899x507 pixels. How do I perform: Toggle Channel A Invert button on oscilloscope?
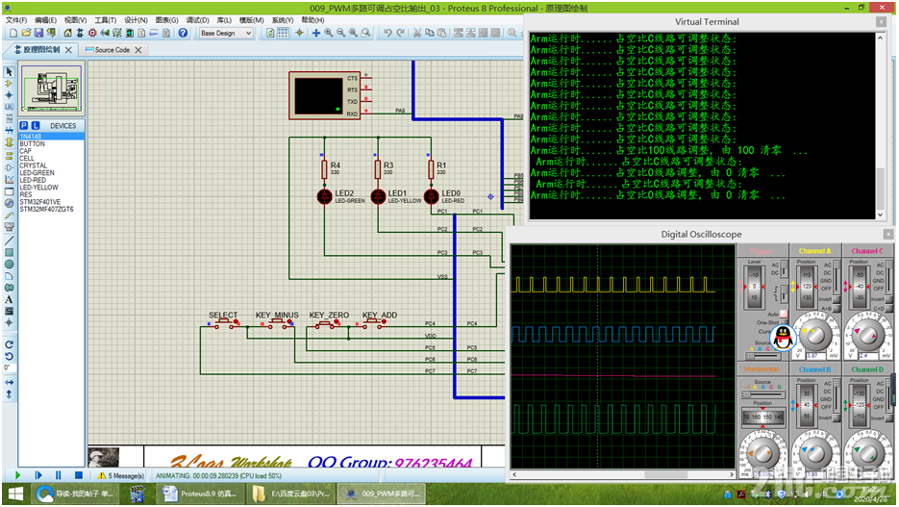click(x=836, y=299)
